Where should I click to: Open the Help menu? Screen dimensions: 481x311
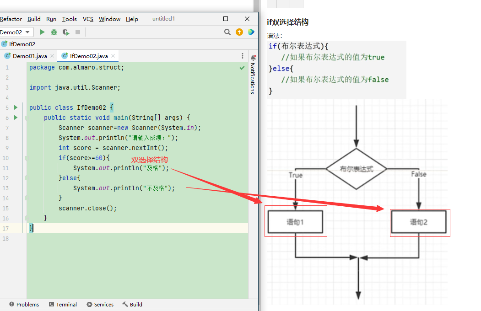click(x=132, y=19)
